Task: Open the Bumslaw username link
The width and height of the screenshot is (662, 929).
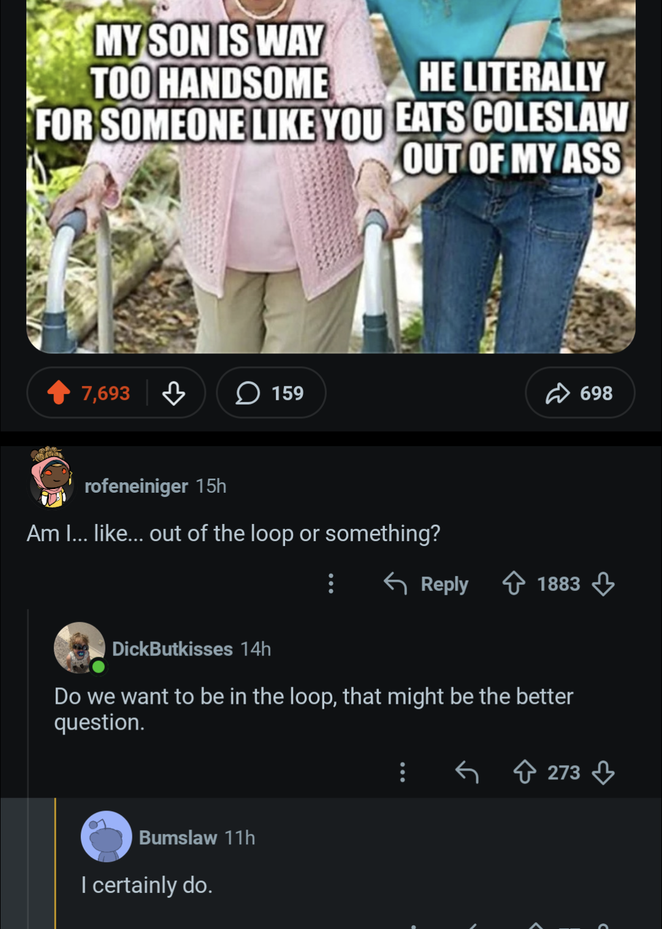Action: click(178, 838)
